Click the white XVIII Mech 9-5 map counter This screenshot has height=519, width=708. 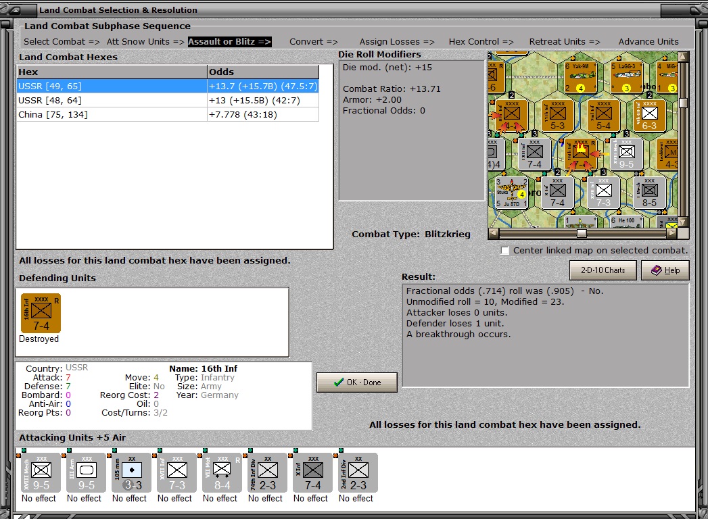click(x=626, y=154)
